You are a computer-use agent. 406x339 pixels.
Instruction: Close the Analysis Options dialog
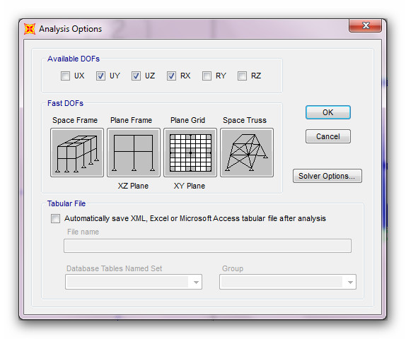[366, 25]
